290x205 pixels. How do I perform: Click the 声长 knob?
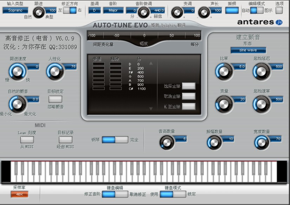[x=204, y=13]
